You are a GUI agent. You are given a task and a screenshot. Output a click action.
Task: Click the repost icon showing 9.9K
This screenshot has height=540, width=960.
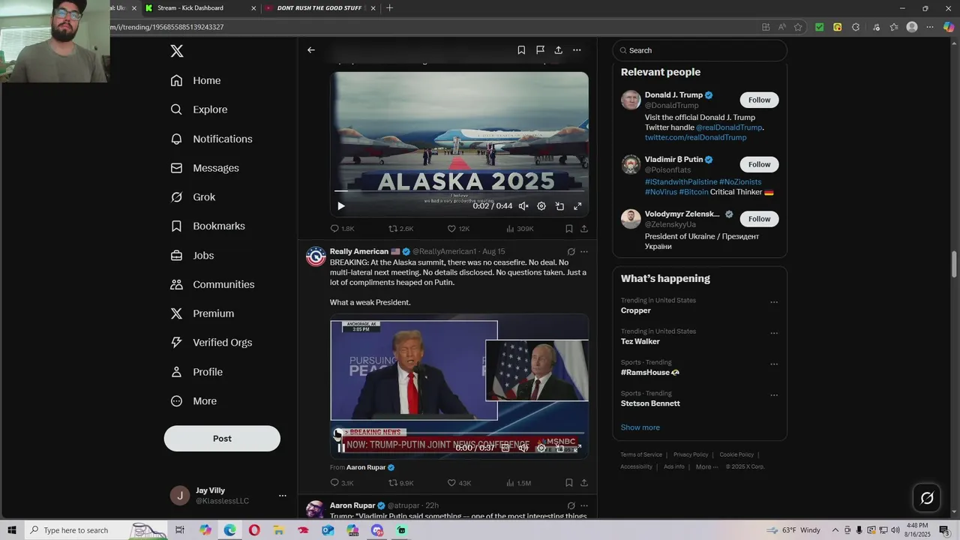coord(400,483)
